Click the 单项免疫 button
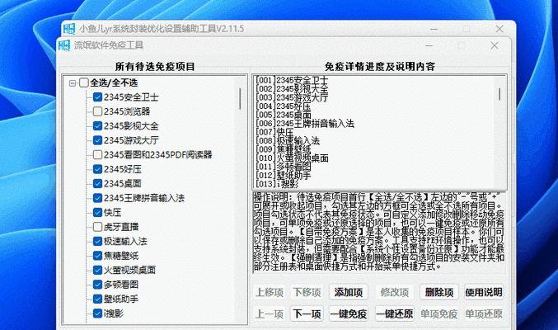Image resolution: width=558 pixels, height=330 pixels. click(439, 314)
